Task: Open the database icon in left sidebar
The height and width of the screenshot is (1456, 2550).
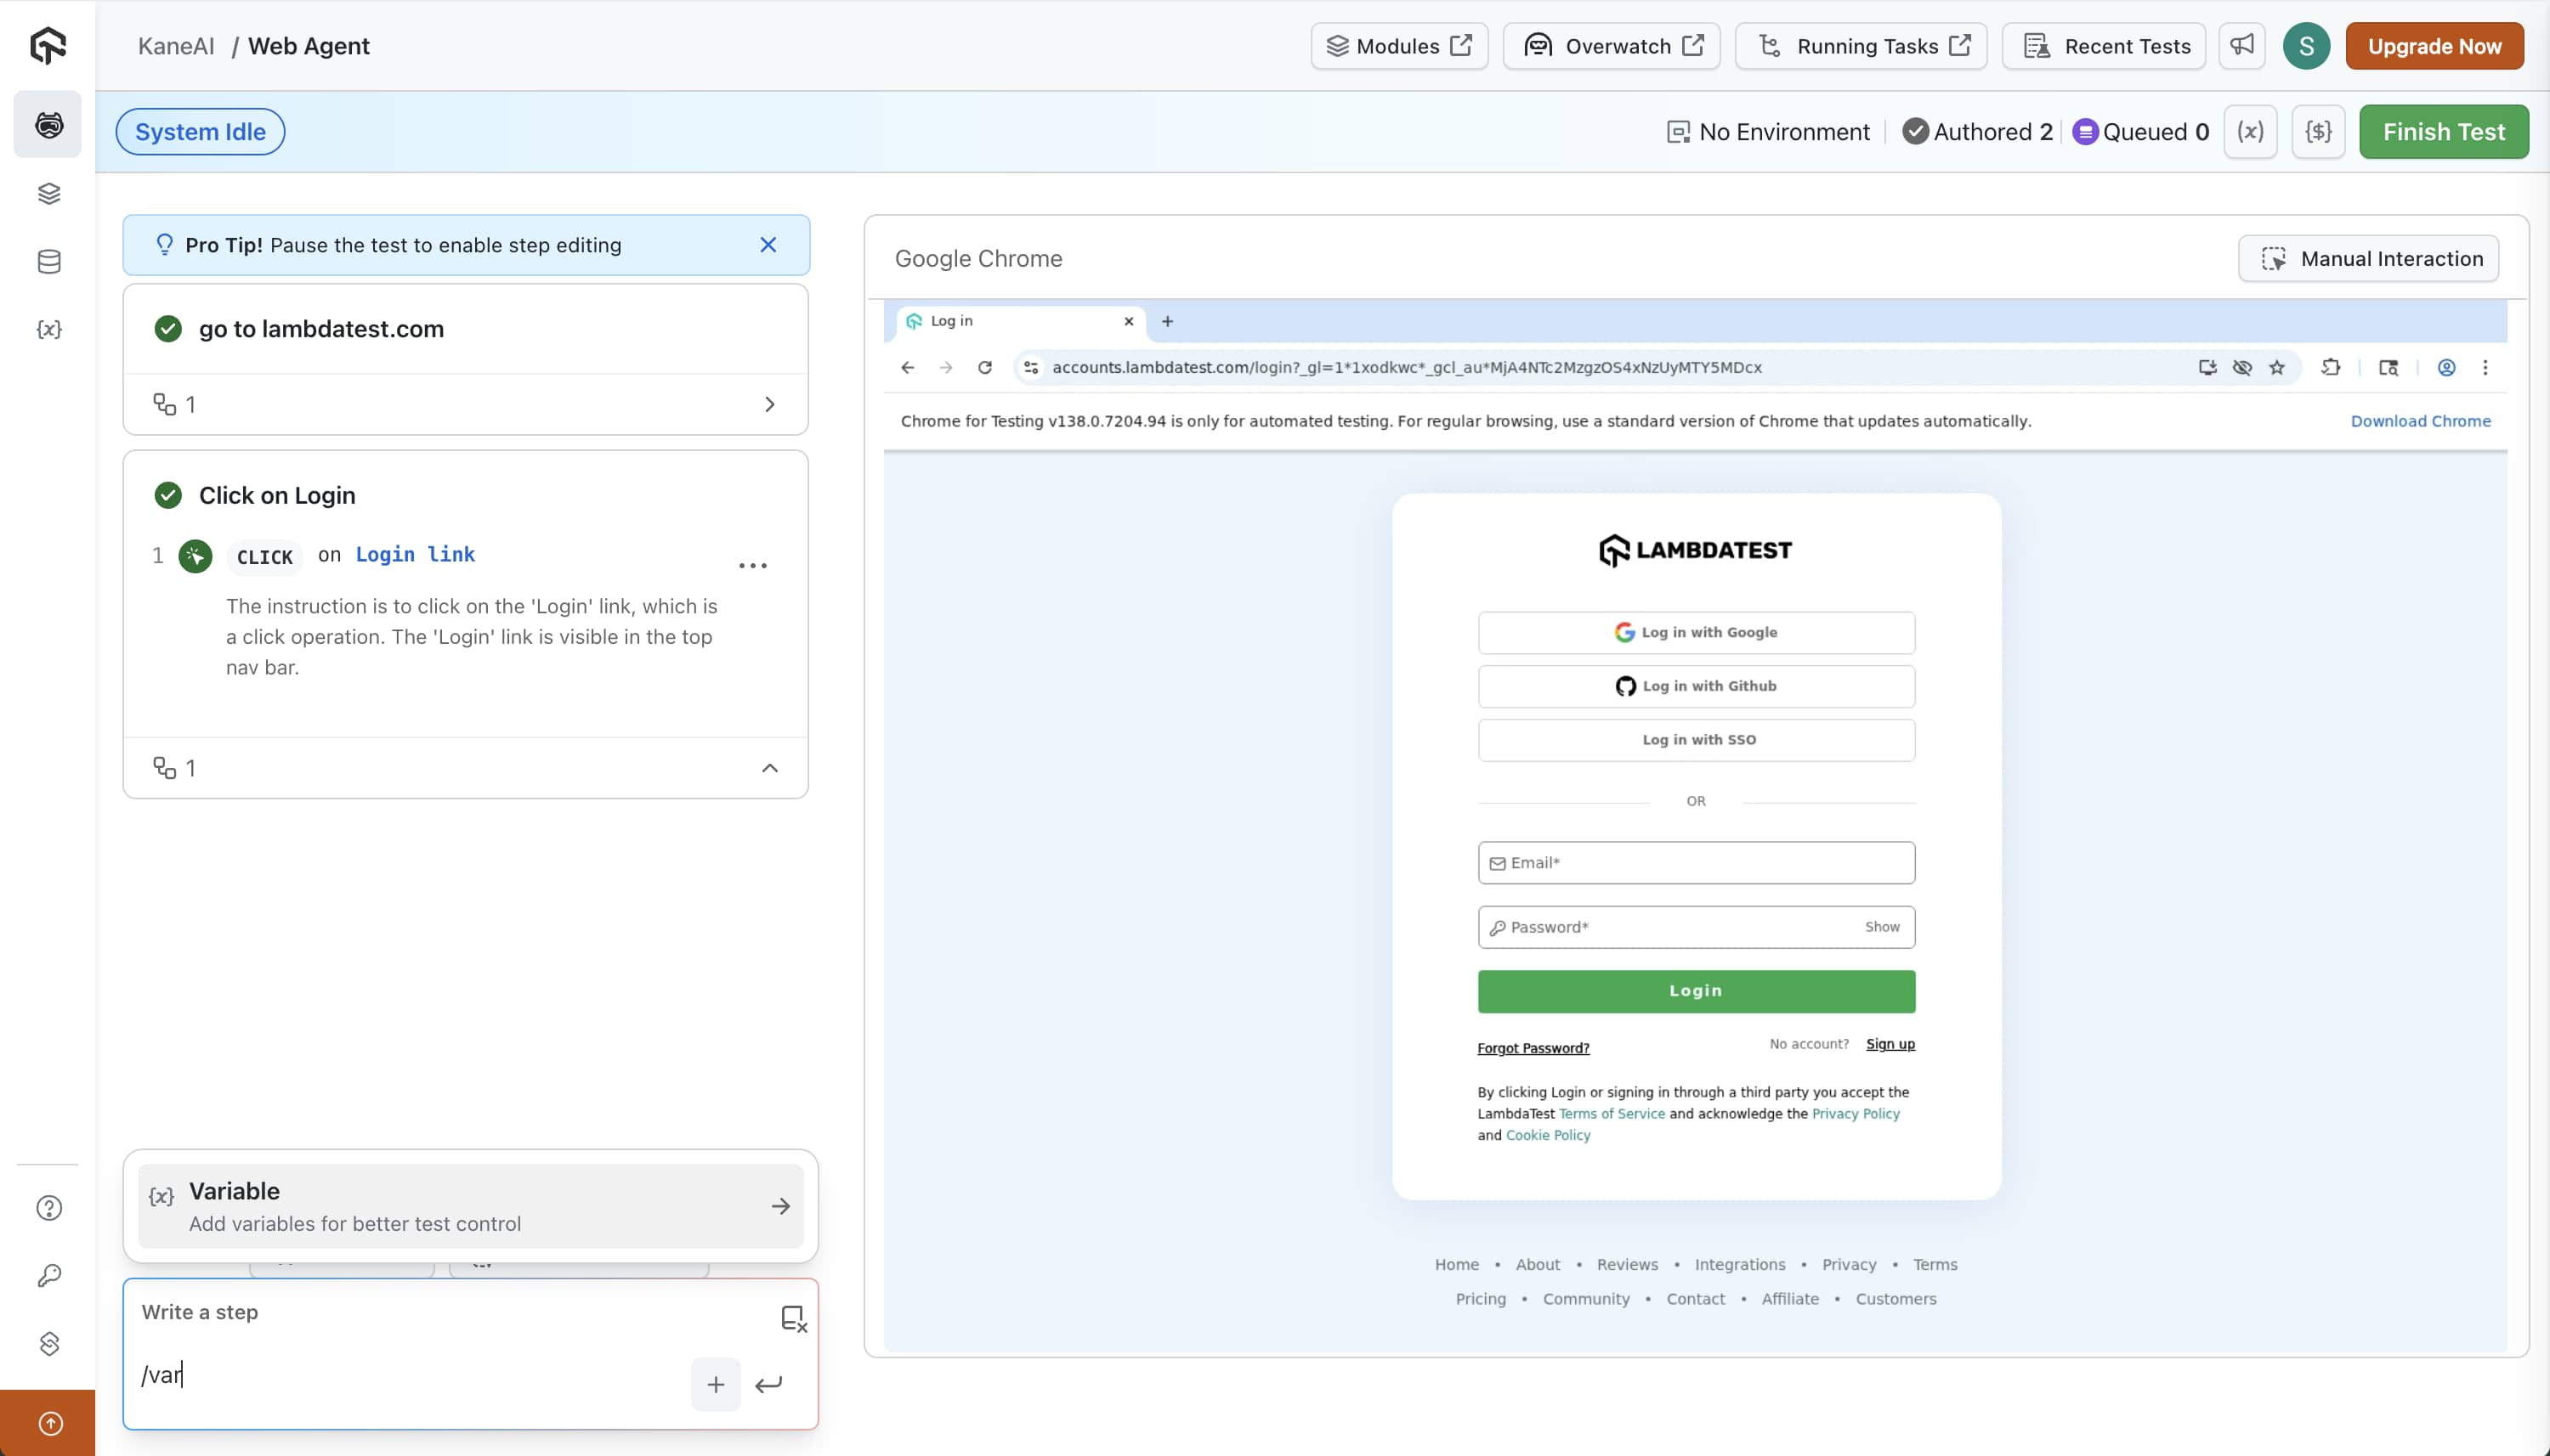Action: pos(48,262)
